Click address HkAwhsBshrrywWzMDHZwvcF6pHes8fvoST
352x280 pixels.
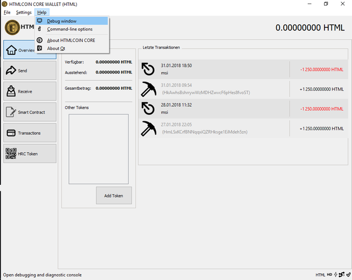pos(206,92)
